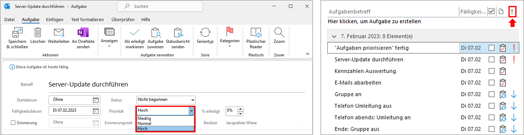Tick checkbox for E-Mails abarbeiten

tap(492, 83)
